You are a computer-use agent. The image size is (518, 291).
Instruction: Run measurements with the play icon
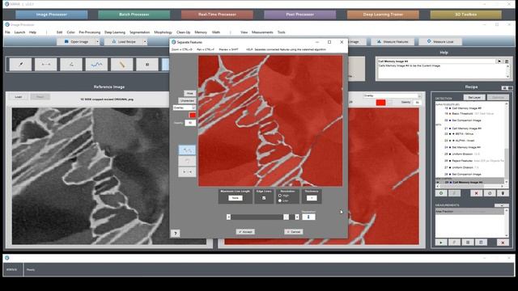(441, 242)
